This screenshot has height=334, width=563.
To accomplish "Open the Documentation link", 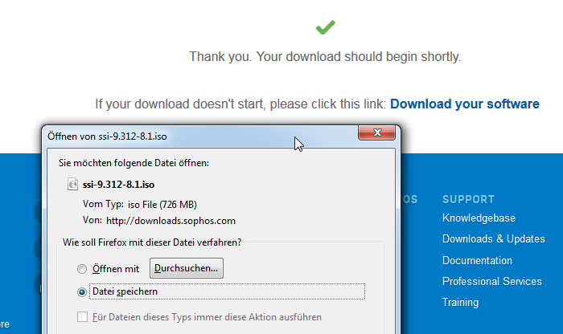I will coord(477,260).
